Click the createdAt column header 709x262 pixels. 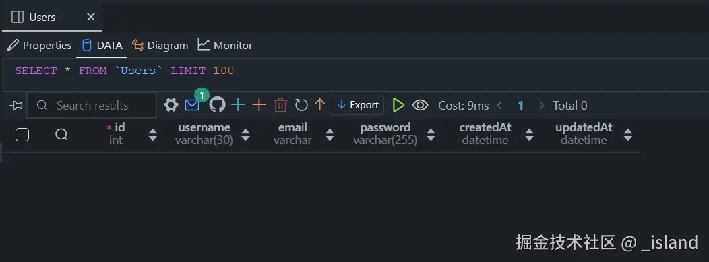485,134
